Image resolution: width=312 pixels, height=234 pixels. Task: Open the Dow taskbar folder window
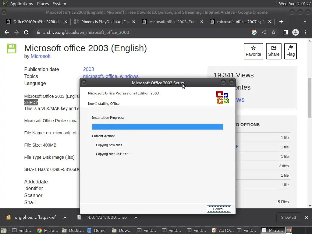pyautogui.click(x=122, y=230)
